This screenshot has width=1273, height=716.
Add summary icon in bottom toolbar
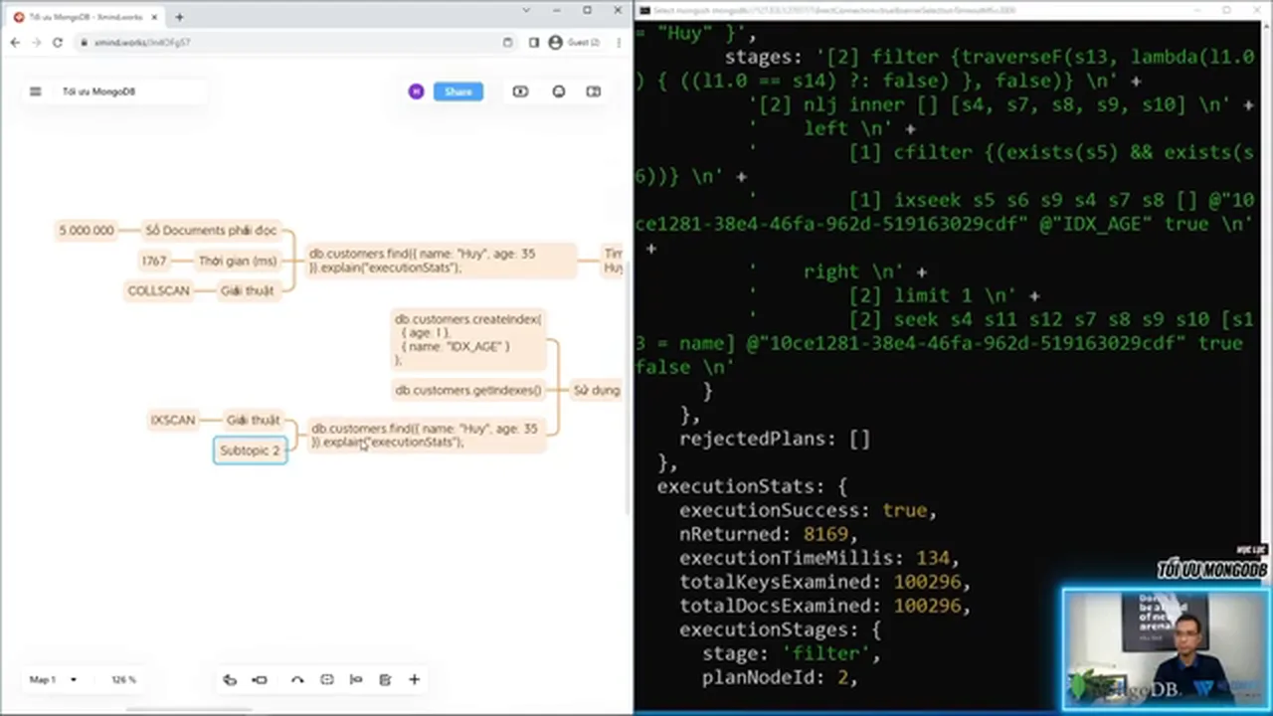tap(356, 679)
